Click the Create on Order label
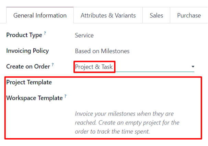Image resolution: width=208 pixels, height=146 pixels. coord(28,66)
